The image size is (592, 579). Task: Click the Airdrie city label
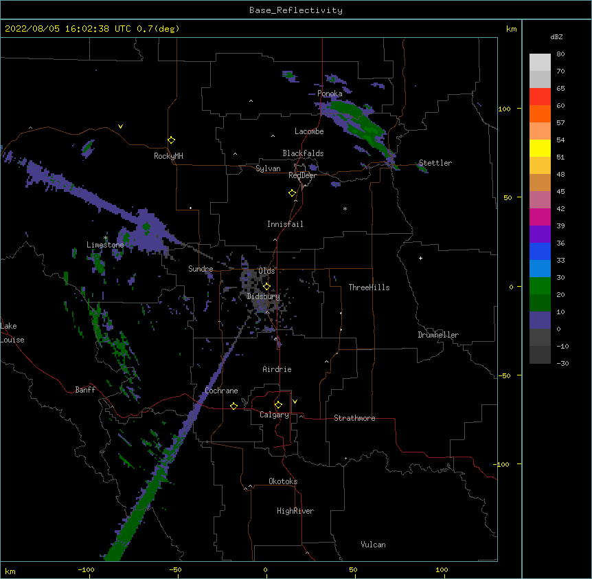coord(277,369)
